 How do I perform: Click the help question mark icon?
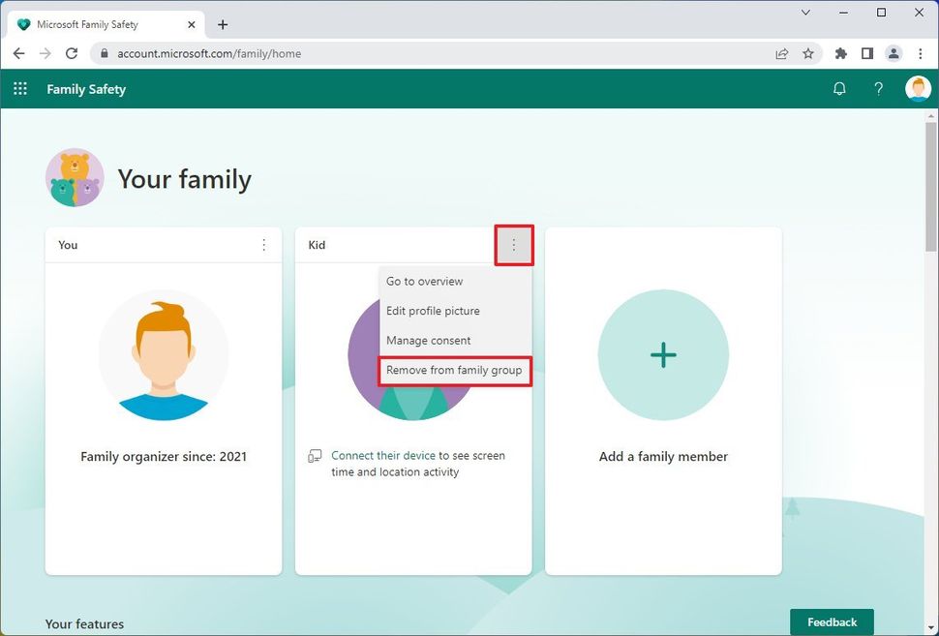(x=878, y=89)
